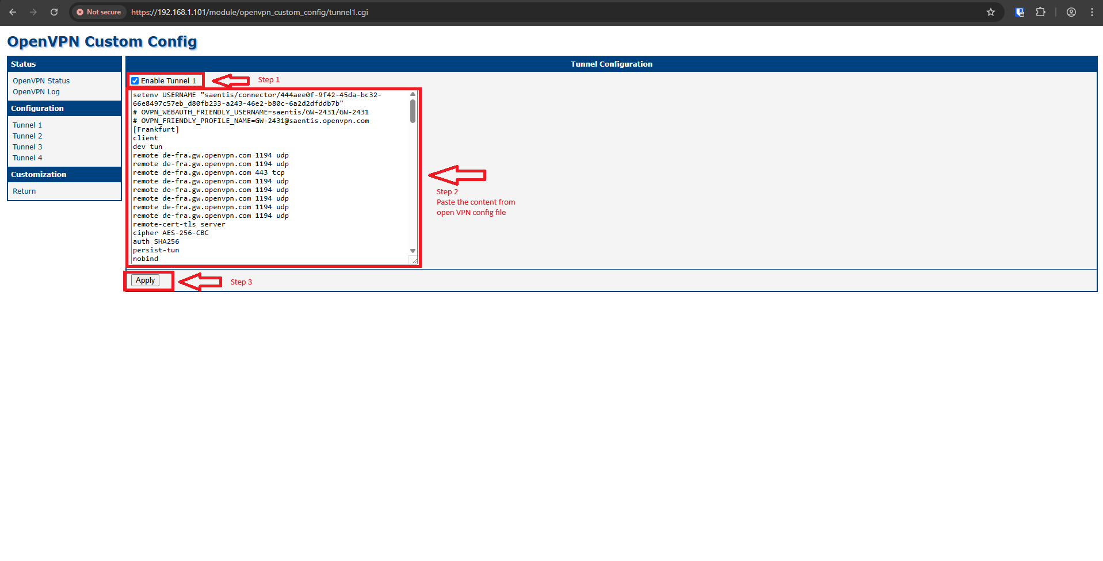This screenshot has height=561, width=1103.
Task: Open the OpenVPN Status page
Action: (41, 81)
